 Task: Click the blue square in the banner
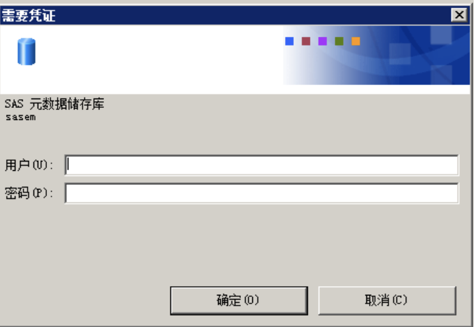coord(289,41)
